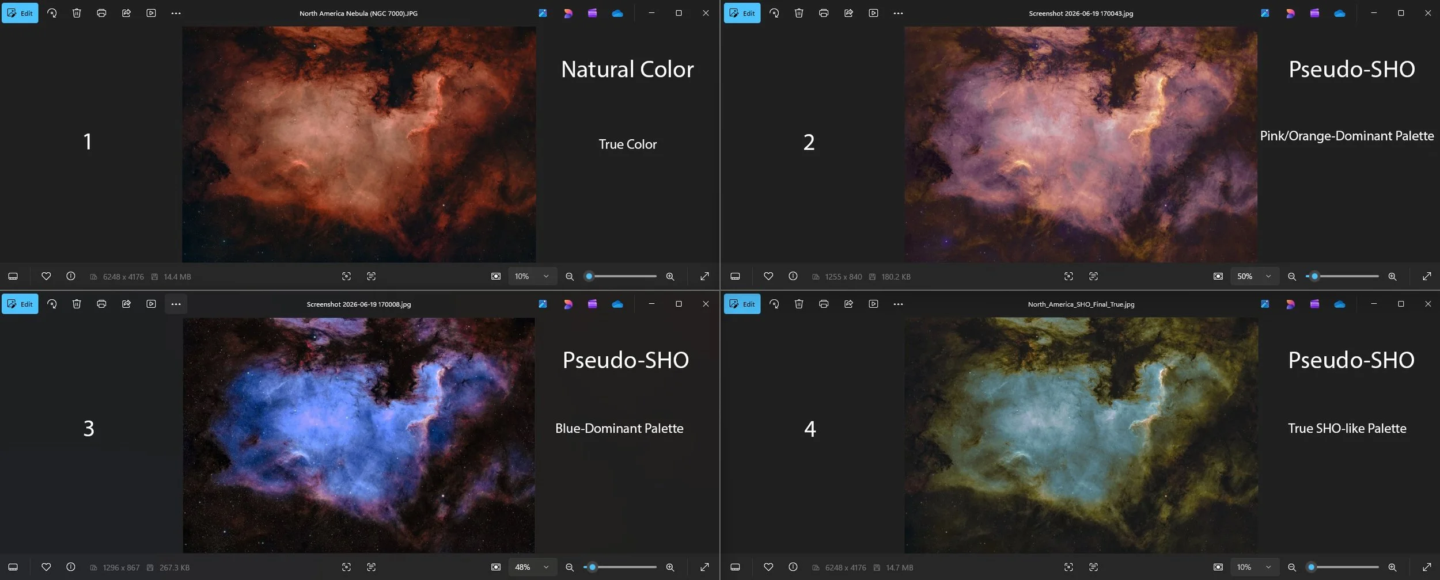
Task: Click zoom slider in Screenshot 170008.jpg window
Action: pos(620,567)
